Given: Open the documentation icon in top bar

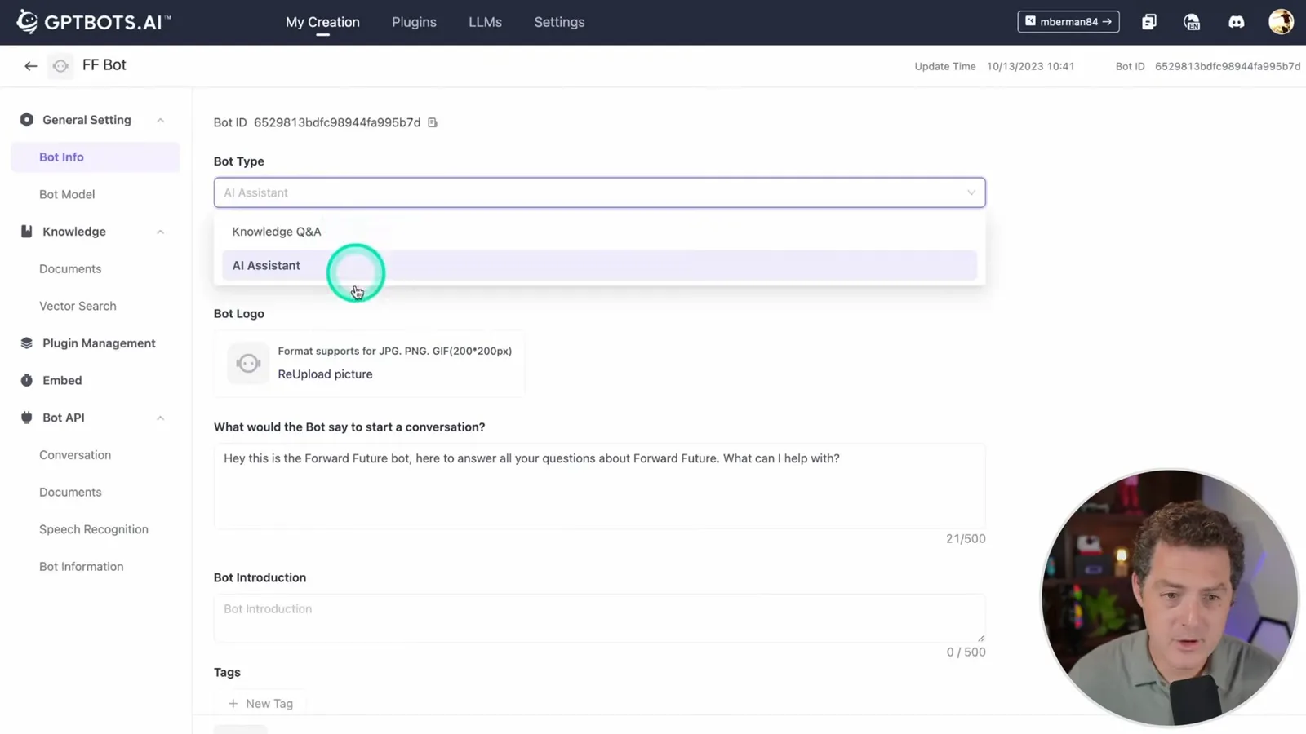Looking at the screenshot, I should 1149,22.
